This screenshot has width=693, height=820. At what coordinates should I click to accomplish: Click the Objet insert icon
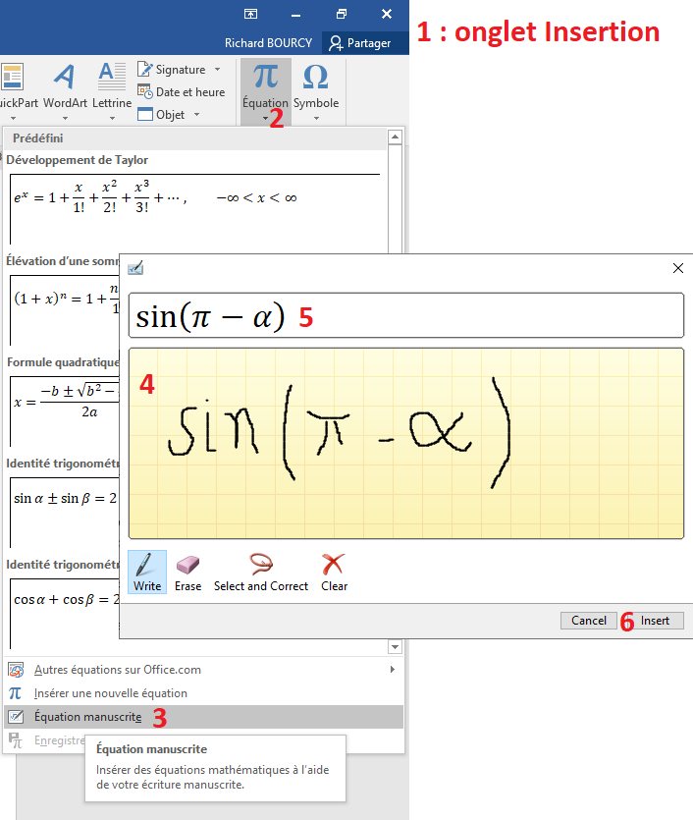point(144,114)
